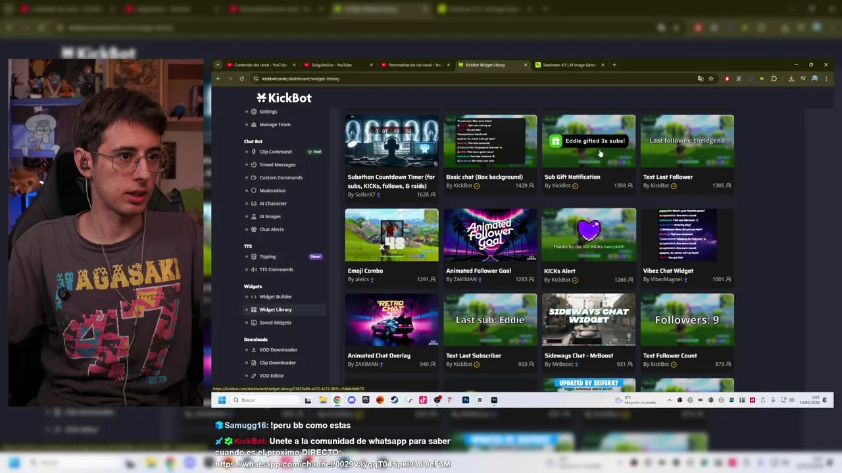This screenshot has width=842, height=473.
Task: Open Discord from the taskbar
Action: click(351, 400)
